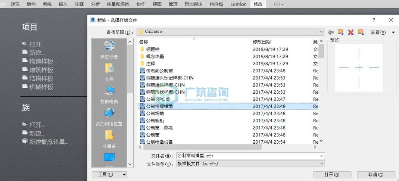Select the 注释 folder icon

coord(142,64)
